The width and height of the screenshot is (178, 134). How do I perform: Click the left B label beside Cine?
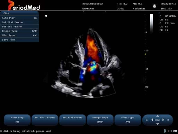tap(146, 120)
